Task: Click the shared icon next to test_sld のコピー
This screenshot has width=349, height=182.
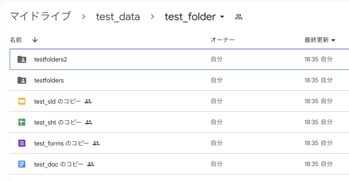Action: click(x=88, y=101)
